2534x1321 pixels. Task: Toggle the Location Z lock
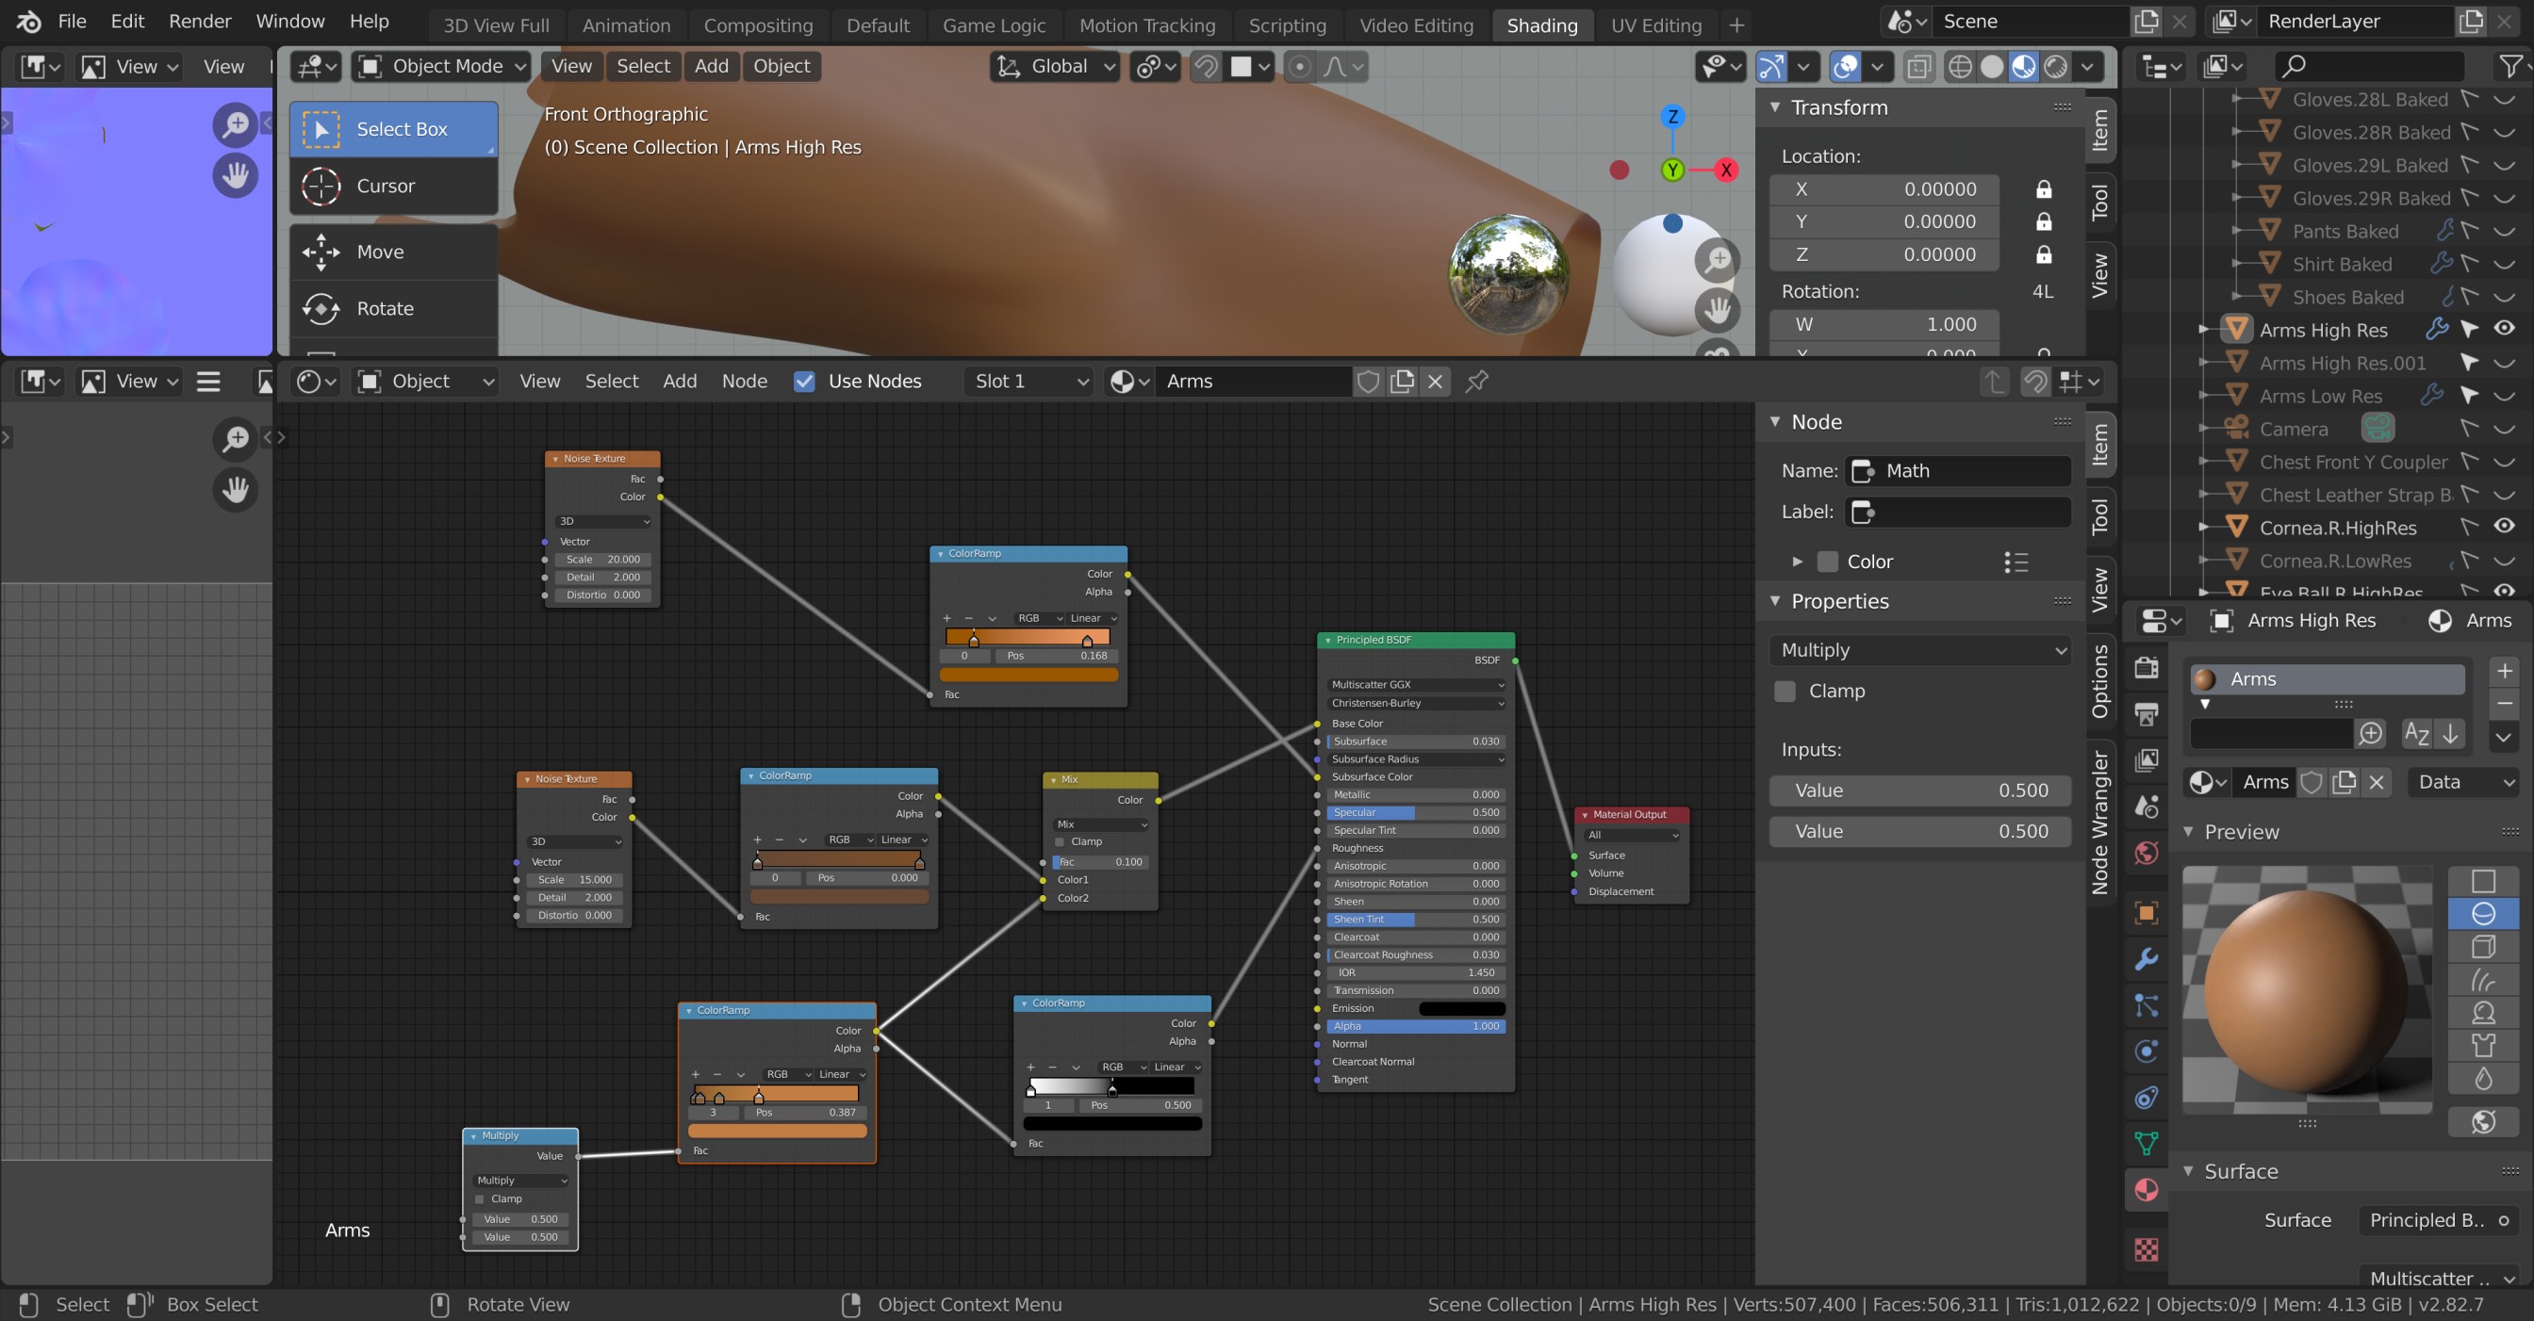(x=2043, y=254)
